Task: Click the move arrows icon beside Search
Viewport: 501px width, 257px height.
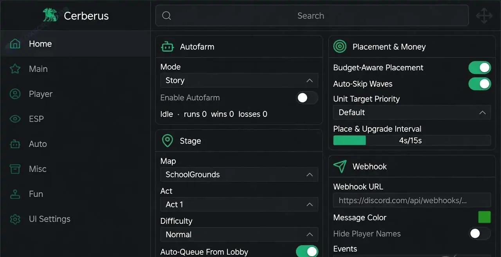Action: point(484,16)
